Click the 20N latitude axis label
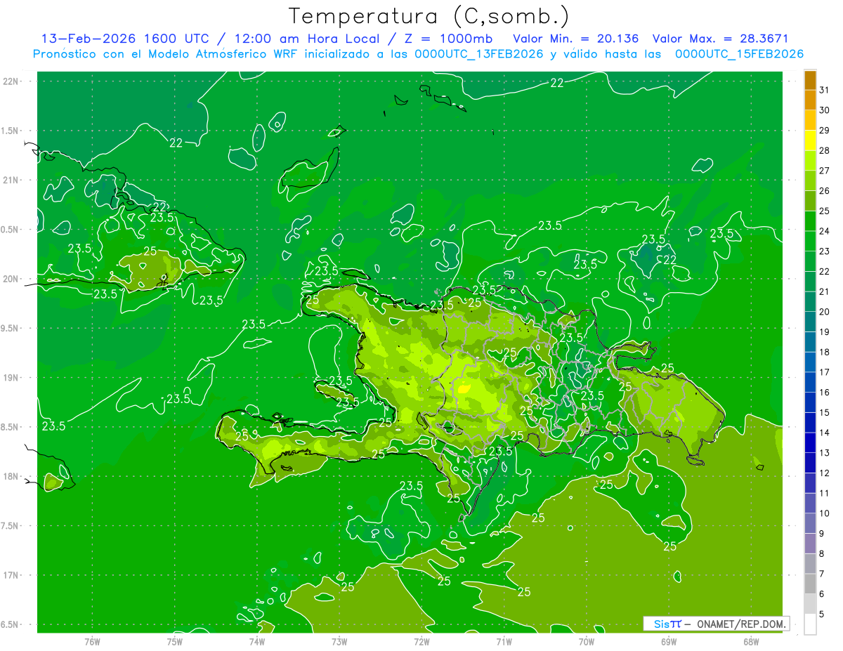 coord(12,279)
